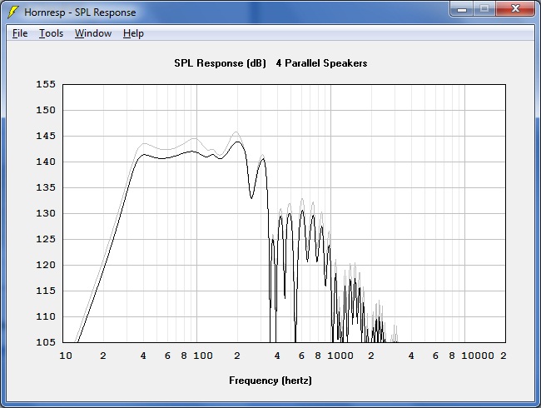Screen dimensions: 541x408
Task: Click the 140 value on vertical axis
Action: pyautogui.click(x=46, y=162)
